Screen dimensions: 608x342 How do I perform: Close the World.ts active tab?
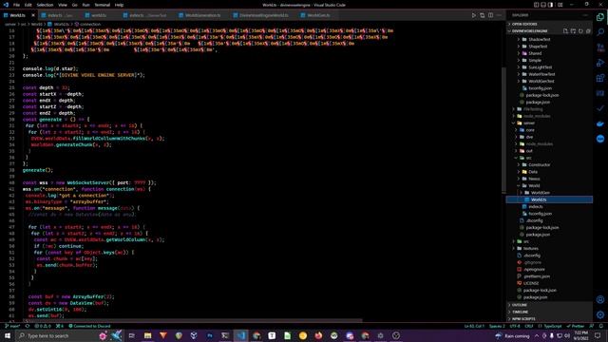point(33,15)
